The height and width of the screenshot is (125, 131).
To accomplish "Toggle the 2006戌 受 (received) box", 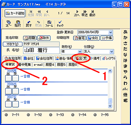I will [x=16, y=91].
